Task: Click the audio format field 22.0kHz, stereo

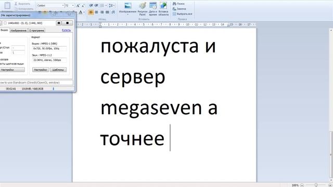Action: pos(49,60)
